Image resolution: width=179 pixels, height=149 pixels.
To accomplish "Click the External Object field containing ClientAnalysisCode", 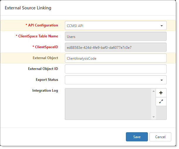I will point(116,58).
